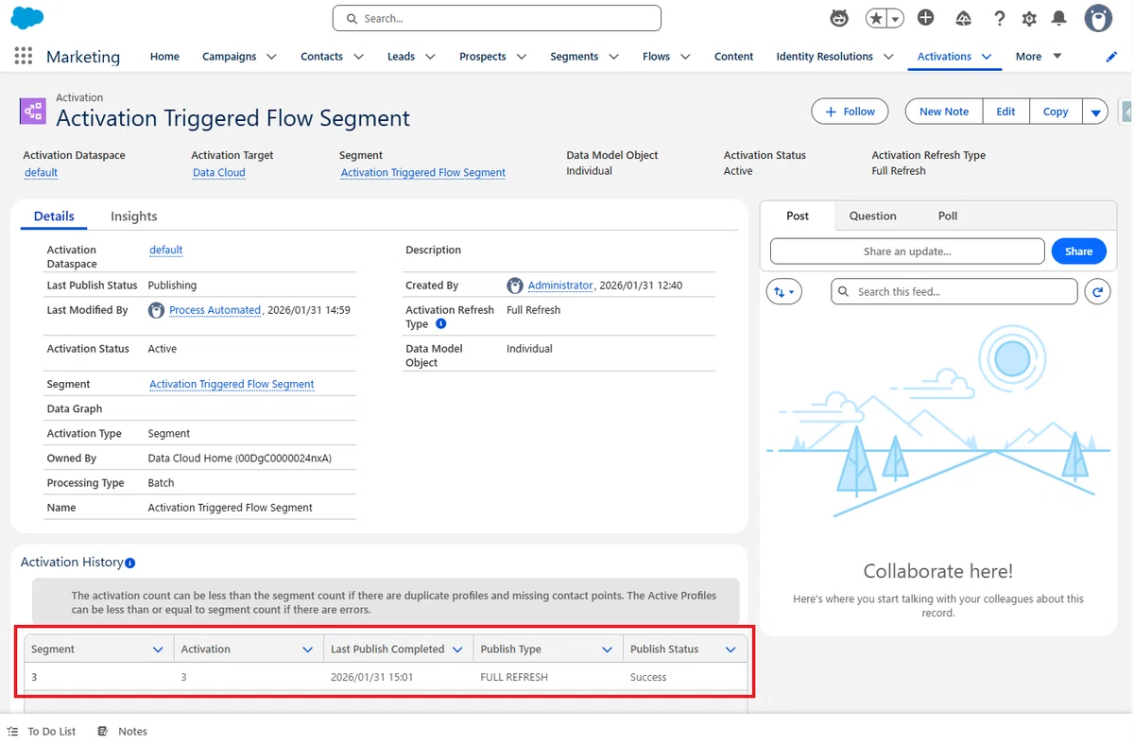The width and height of the screenshot is (1134, 745).
Task: Click the Copy button
Action: [x=1056, y=112]
